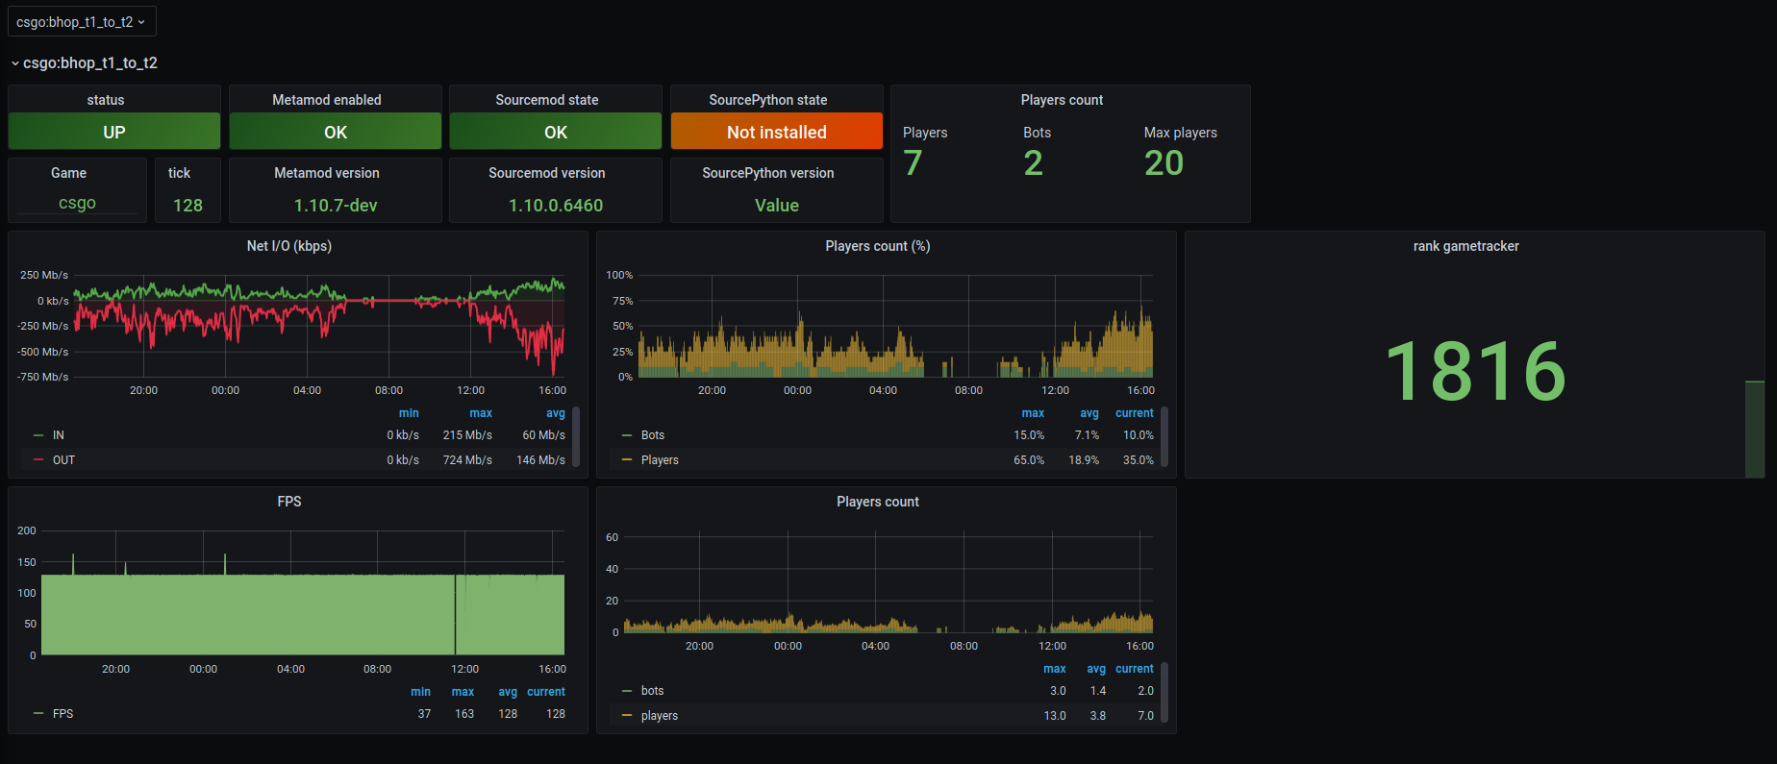
Task: Toggle lowercase players series in bottom graph legend
Action: [x=660, y=716]
